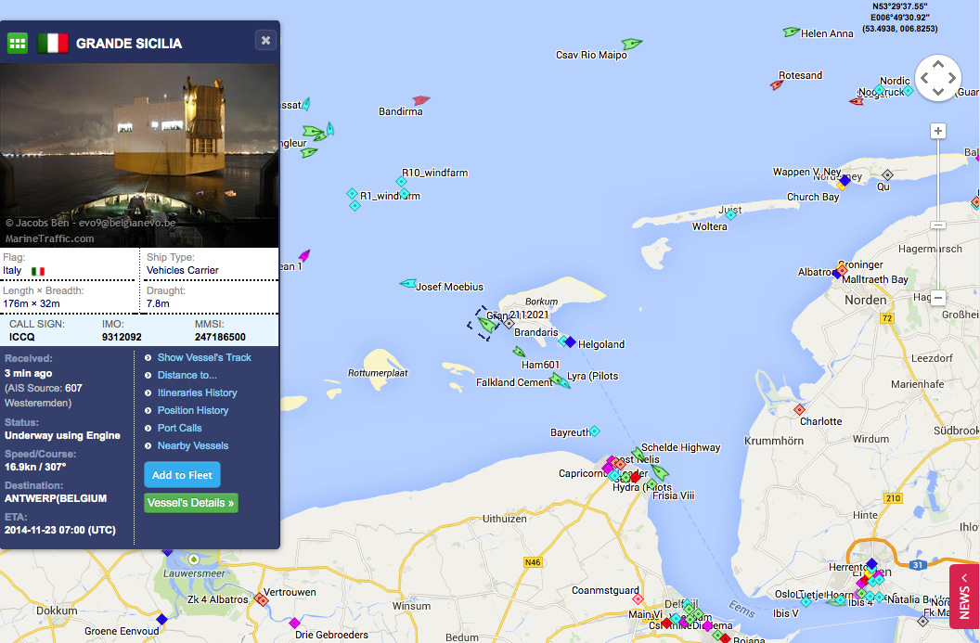Select the blue Helgoland diamond marker
Viewport: 980px width, 643px height.
click(x=570, y=341)
